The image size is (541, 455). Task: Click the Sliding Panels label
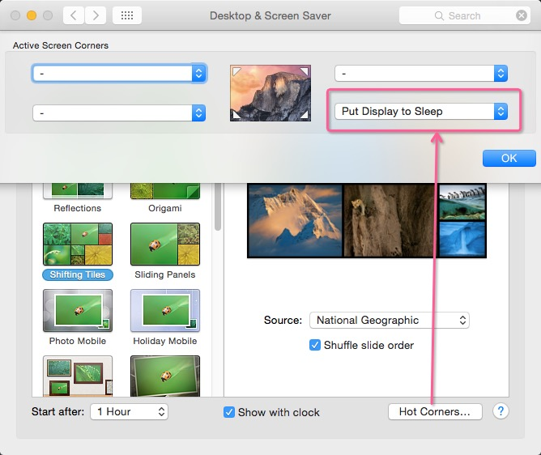[x=165, y=274]
